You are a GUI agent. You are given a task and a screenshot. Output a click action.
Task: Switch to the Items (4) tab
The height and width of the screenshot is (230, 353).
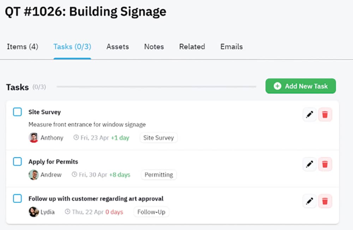pos(23,47)
